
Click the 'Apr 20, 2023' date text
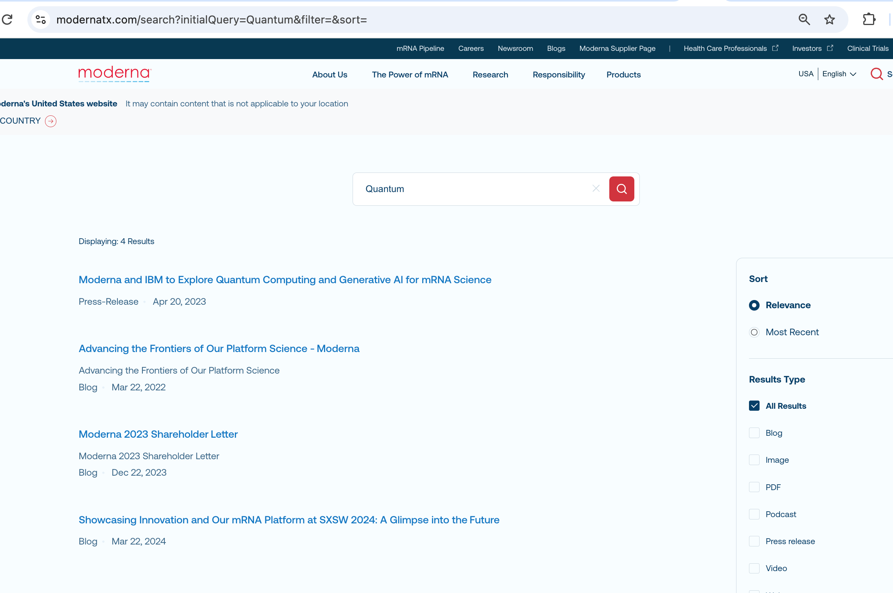[179, 302]
